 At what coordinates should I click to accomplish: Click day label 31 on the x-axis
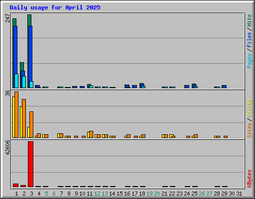point(239,194)
